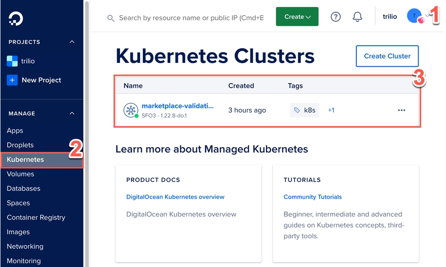The height and width of the screenshot is (267, 446).
Task: Open DigitalOcean Kubernetes overview link
Action: point(175,197)
